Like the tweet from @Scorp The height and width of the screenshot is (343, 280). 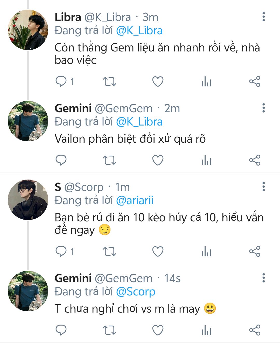158,252
